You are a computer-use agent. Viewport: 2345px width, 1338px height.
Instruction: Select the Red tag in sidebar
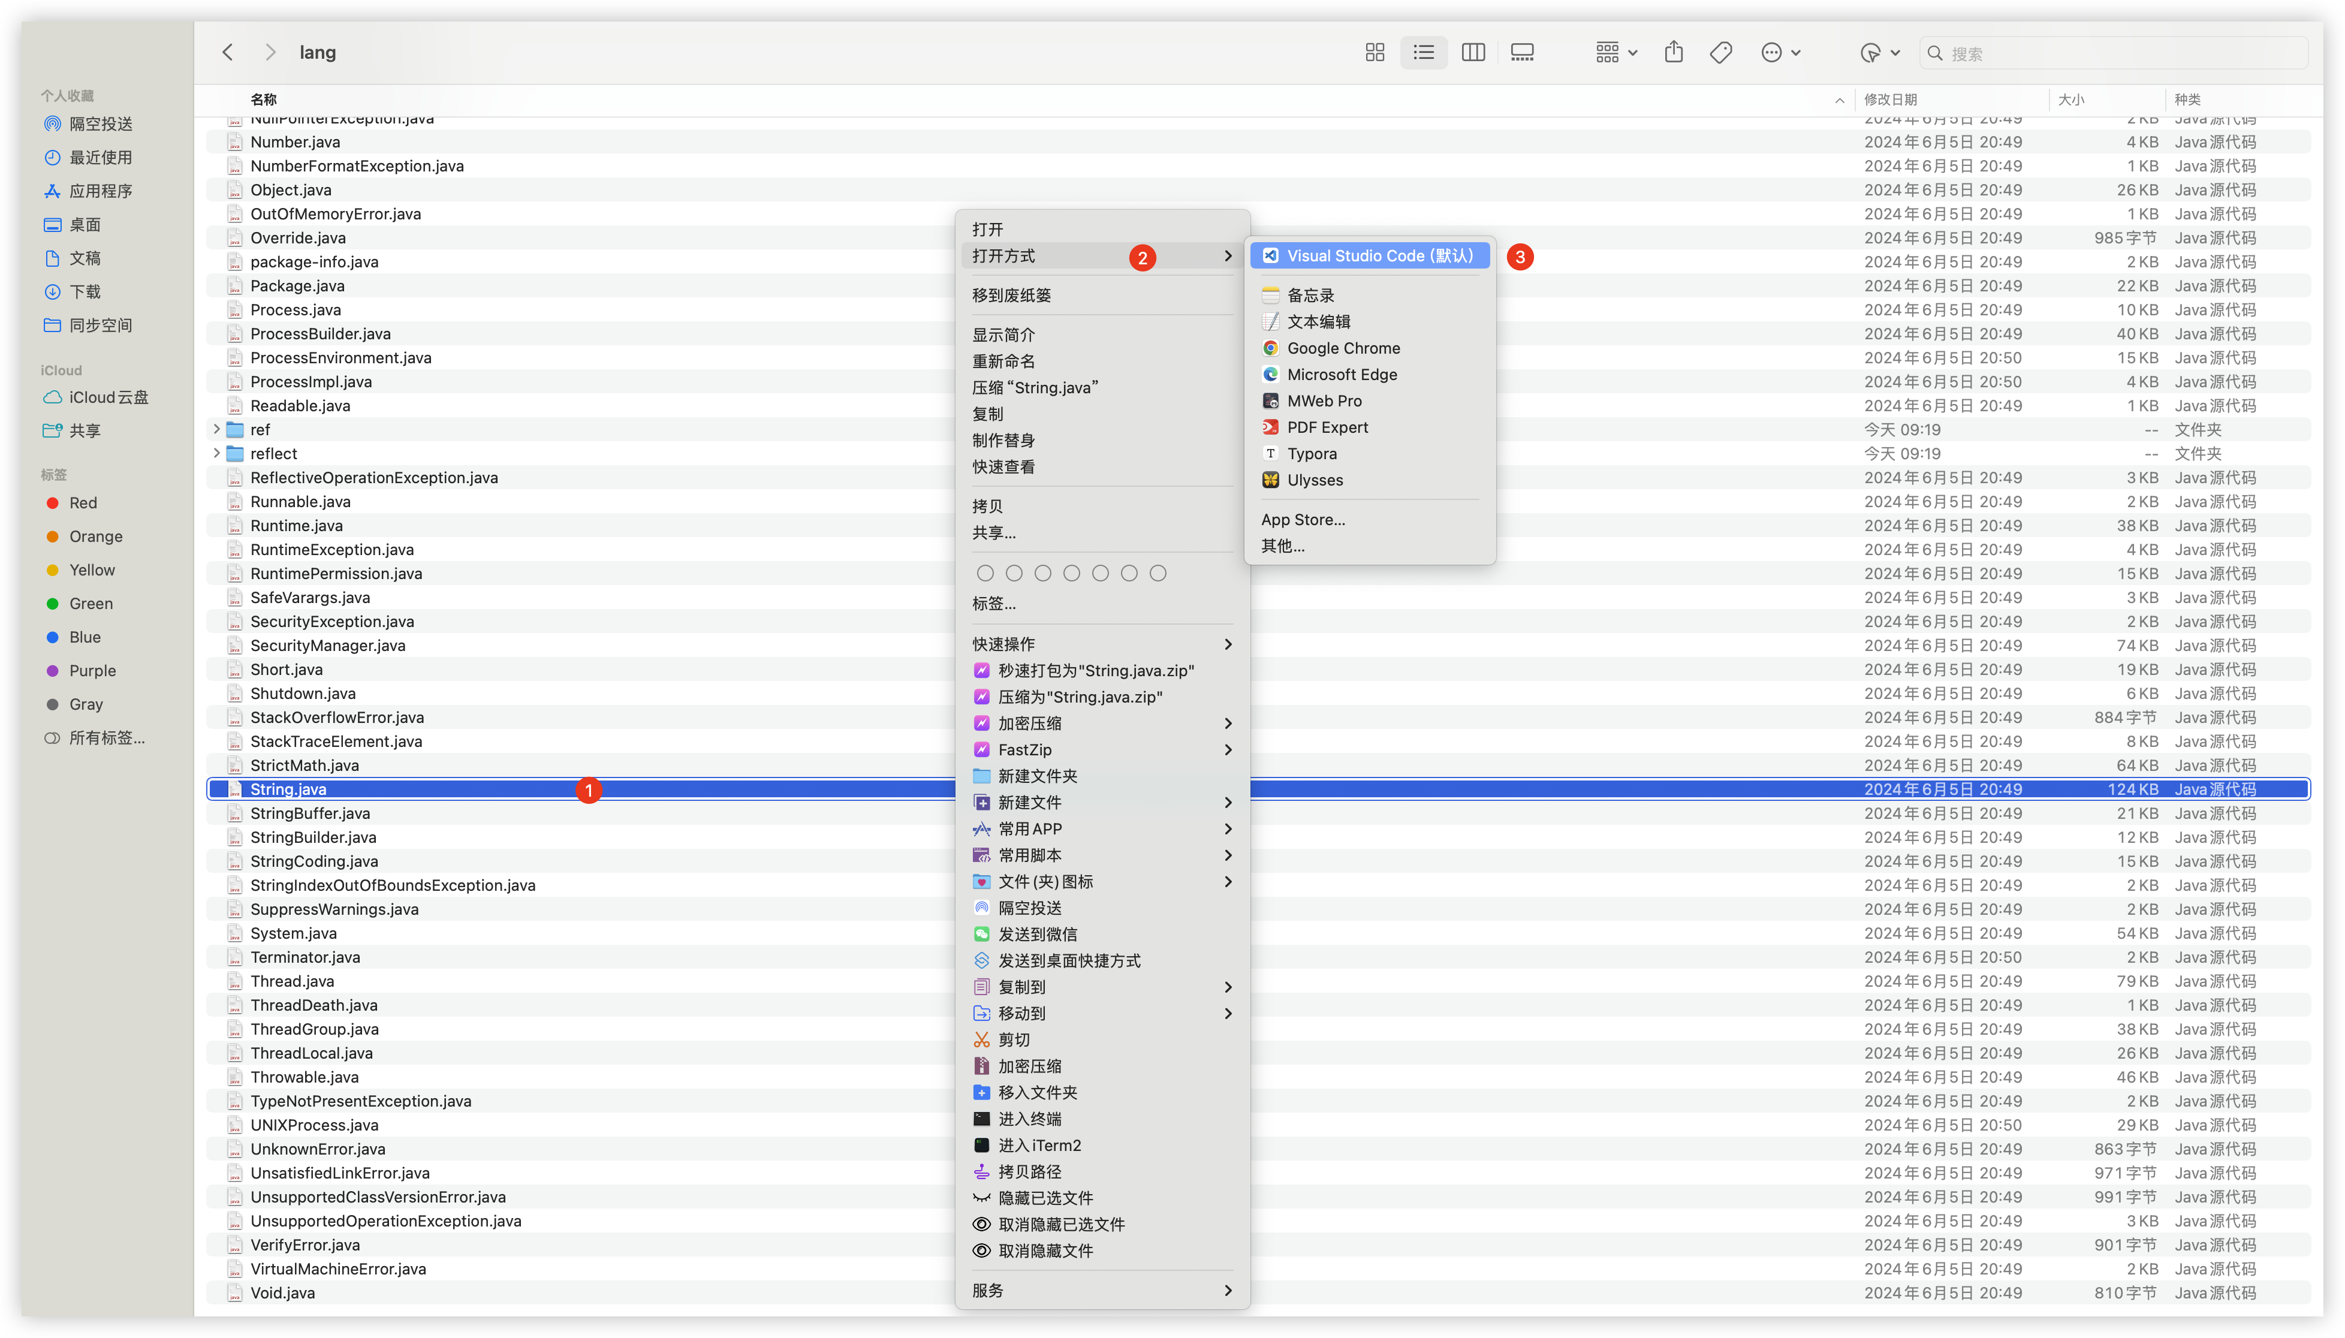click(83, 503)
